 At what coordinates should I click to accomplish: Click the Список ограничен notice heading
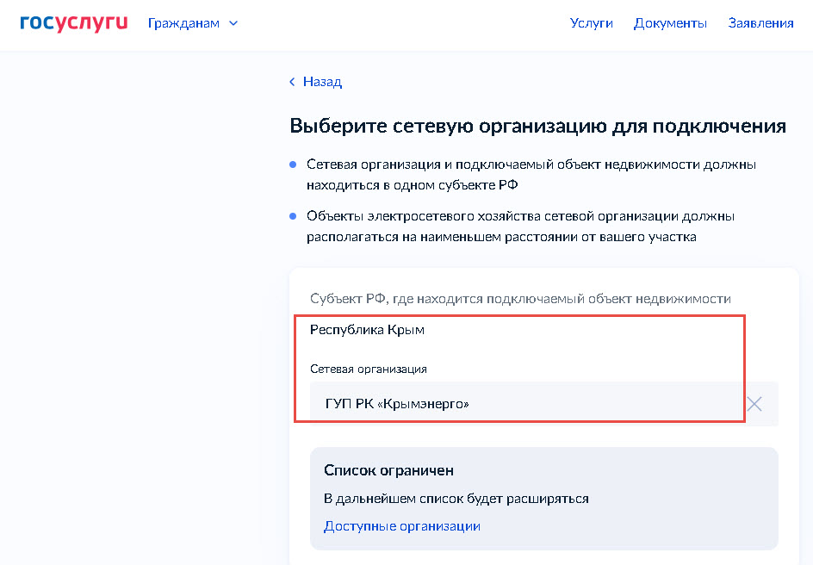point(389,470)
